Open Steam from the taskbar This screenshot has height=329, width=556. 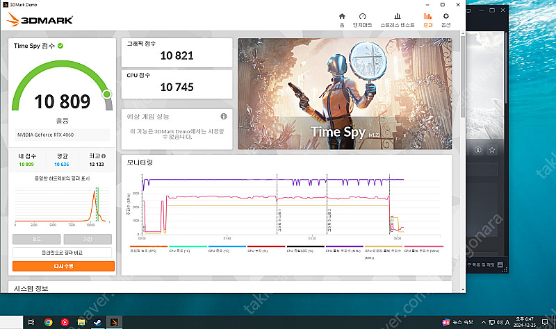[x=97, y=322]
